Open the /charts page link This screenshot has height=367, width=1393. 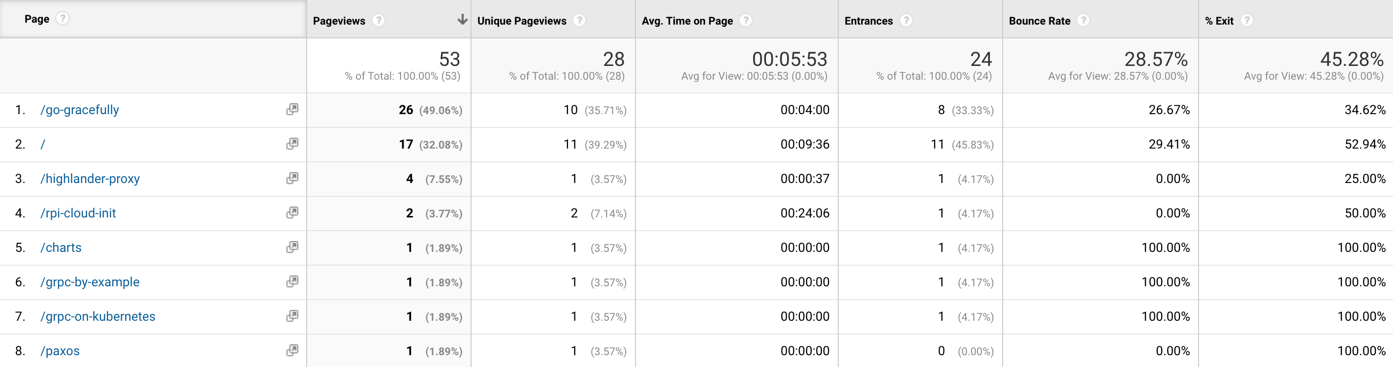coord(61,247)
